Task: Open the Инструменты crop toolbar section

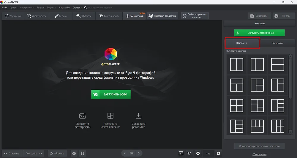Action: tap(37, 16)
